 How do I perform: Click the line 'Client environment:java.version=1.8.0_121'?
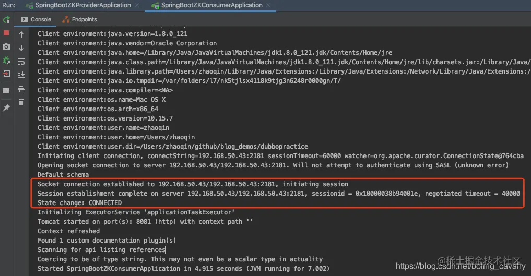(x=112, y=34)
